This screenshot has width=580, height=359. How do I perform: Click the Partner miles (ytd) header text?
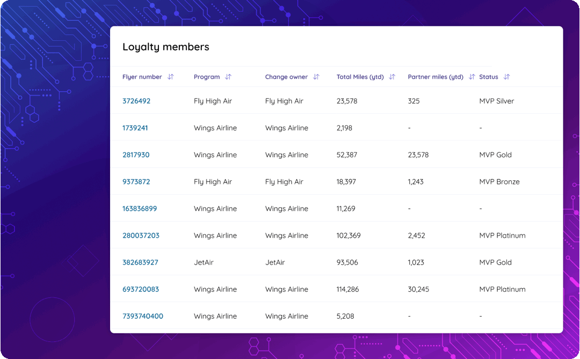pyautogui.click(x=436, y=77)
